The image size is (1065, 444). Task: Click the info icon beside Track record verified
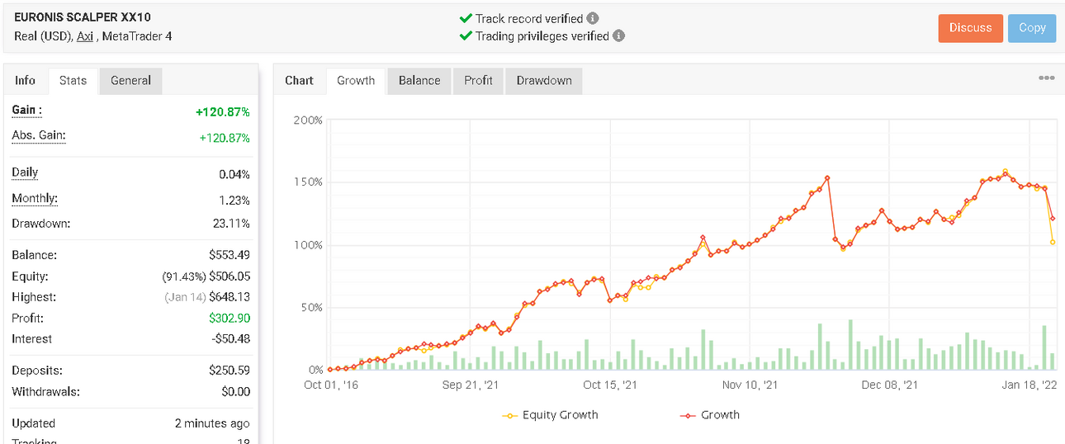click(593, 18)
